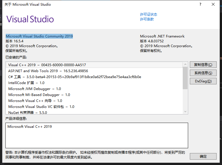Select Microsoft Visual C++ 向导 item
Screen dimensions: 222x165
coord(35,101)
